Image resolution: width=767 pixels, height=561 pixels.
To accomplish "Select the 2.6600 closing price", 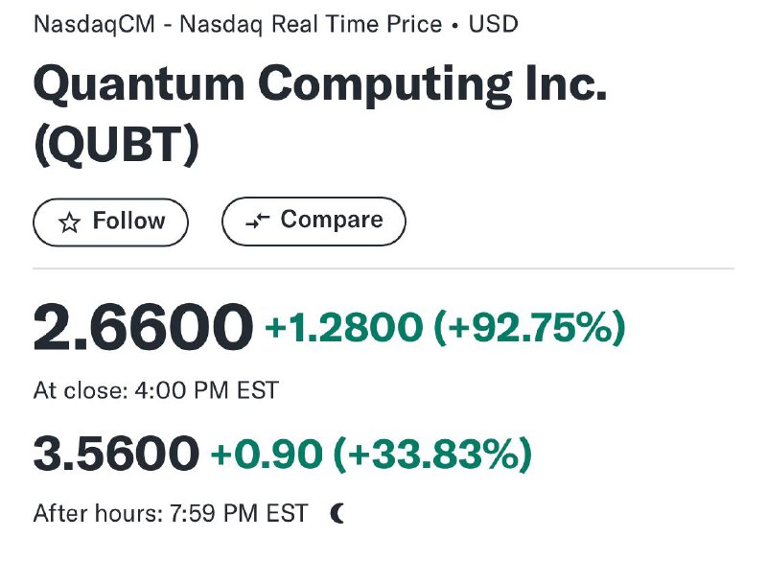I will (x=143, y=327).
